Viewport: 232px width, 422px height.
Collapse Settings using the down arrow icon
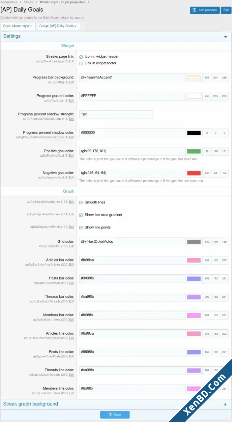[x=226, y=37]
